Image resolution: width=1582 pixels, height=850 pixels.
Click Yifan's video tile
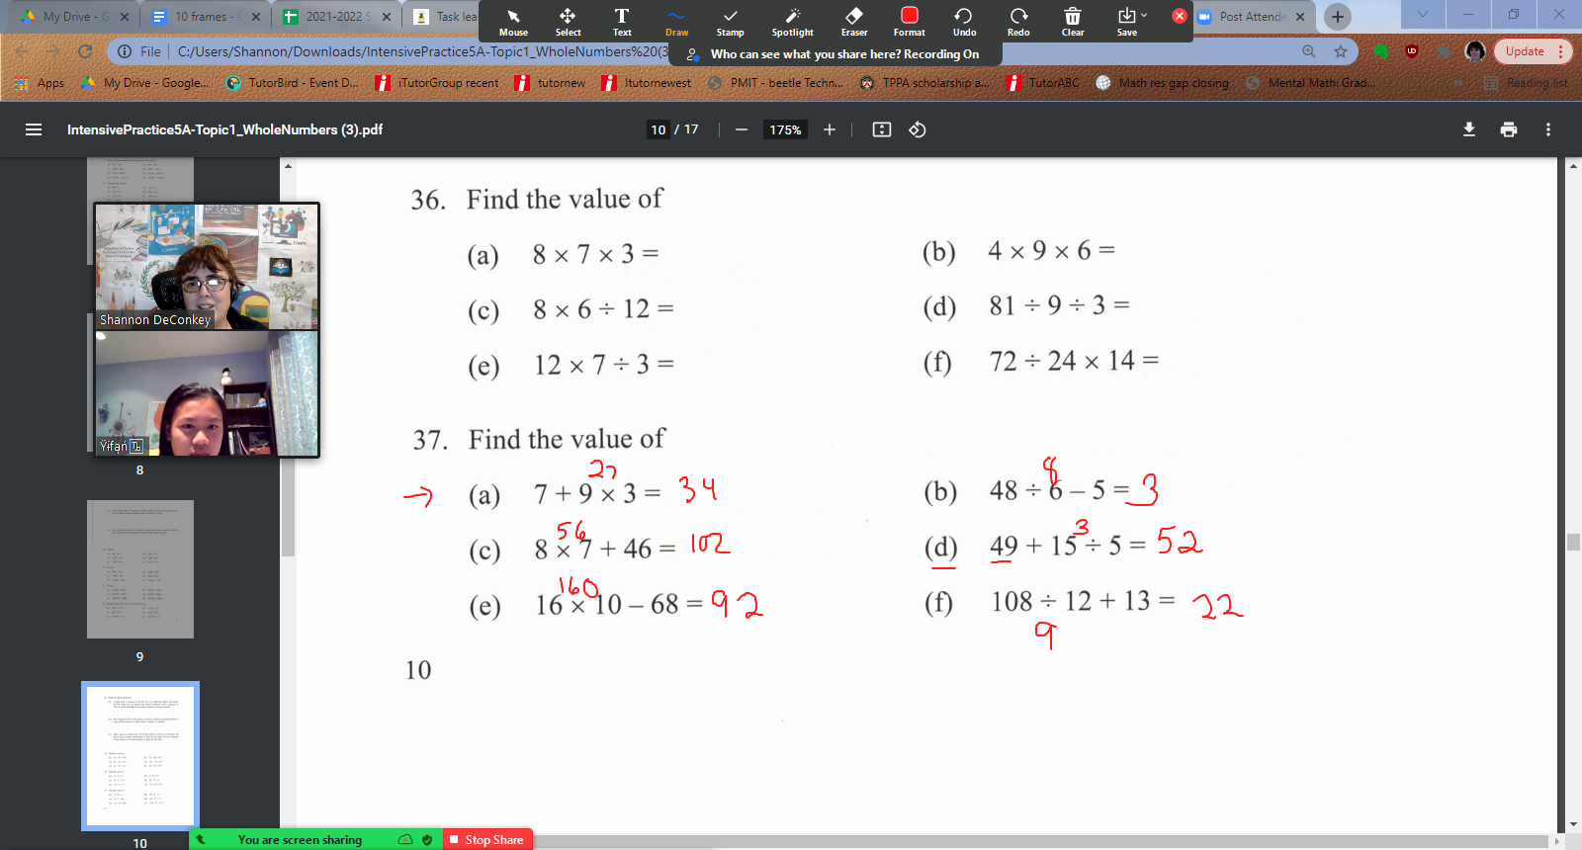coord(207,393)
